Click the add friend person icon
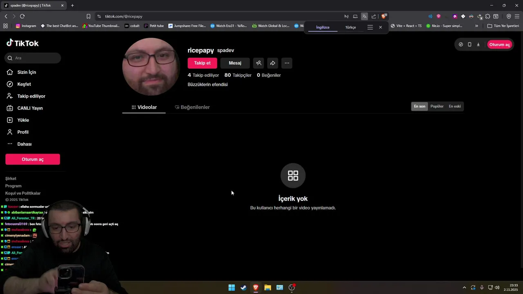This screenshot has width=523, height=294. [x=258, y=63]
